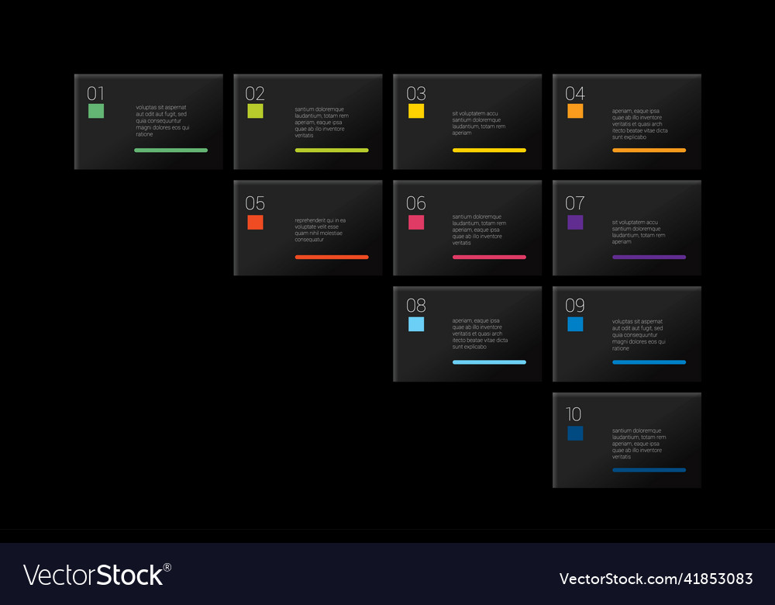
Task: Click the purple square in card 07
Action: [575, 223]
